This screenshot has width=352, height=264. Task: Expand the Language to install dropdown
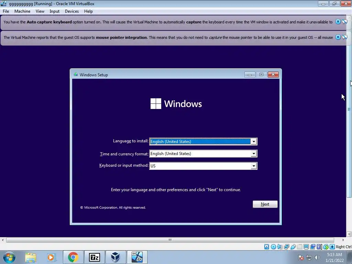pyautogui.click(x=254, y=141)
